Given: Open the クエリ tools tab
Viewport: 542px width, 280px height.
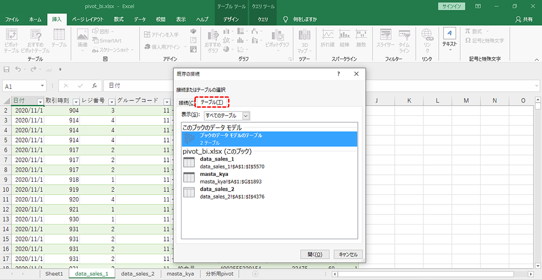Looking at the screenshot, I should point(263,20).
